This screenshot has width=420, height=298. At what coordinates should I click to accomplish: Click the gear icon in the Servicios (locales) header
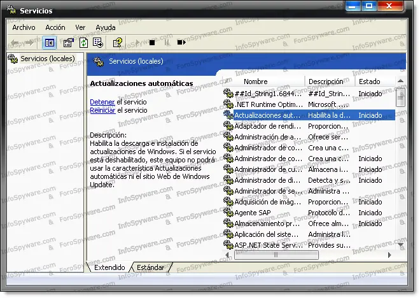click(98, 62)
